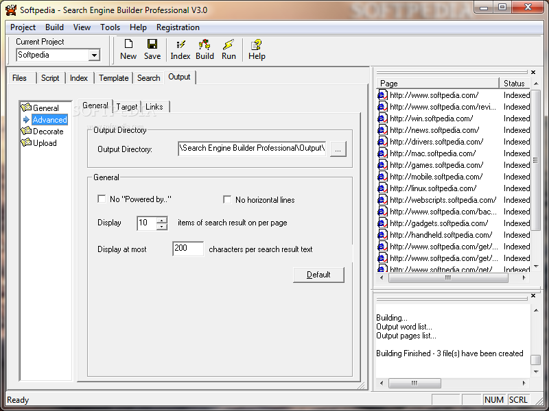This screenshot has height=411, width=549.
Task: Enable the No "Powered by.." checkbox
Action: pyautogui.click(x=102, y=199)
